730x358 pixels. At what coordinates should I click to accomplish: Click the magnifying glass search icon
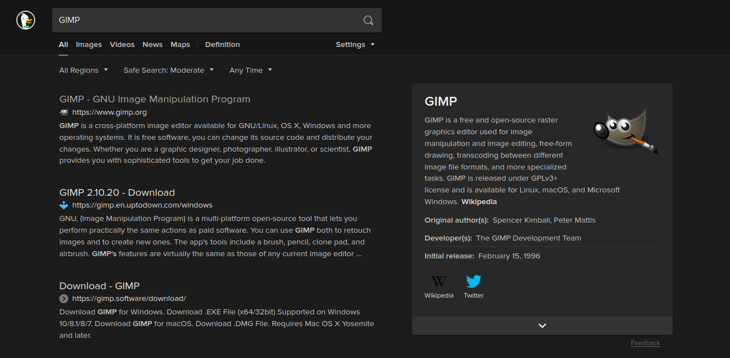pyautogui.click(x=368, y=20)
